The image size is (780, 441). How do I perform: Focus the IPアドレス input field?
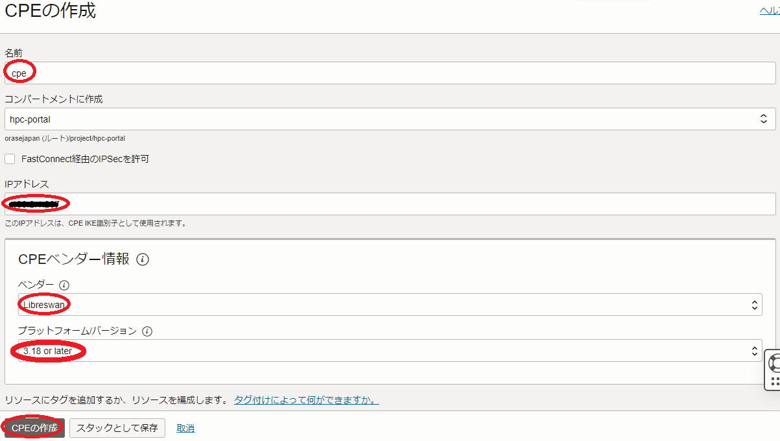390,204
